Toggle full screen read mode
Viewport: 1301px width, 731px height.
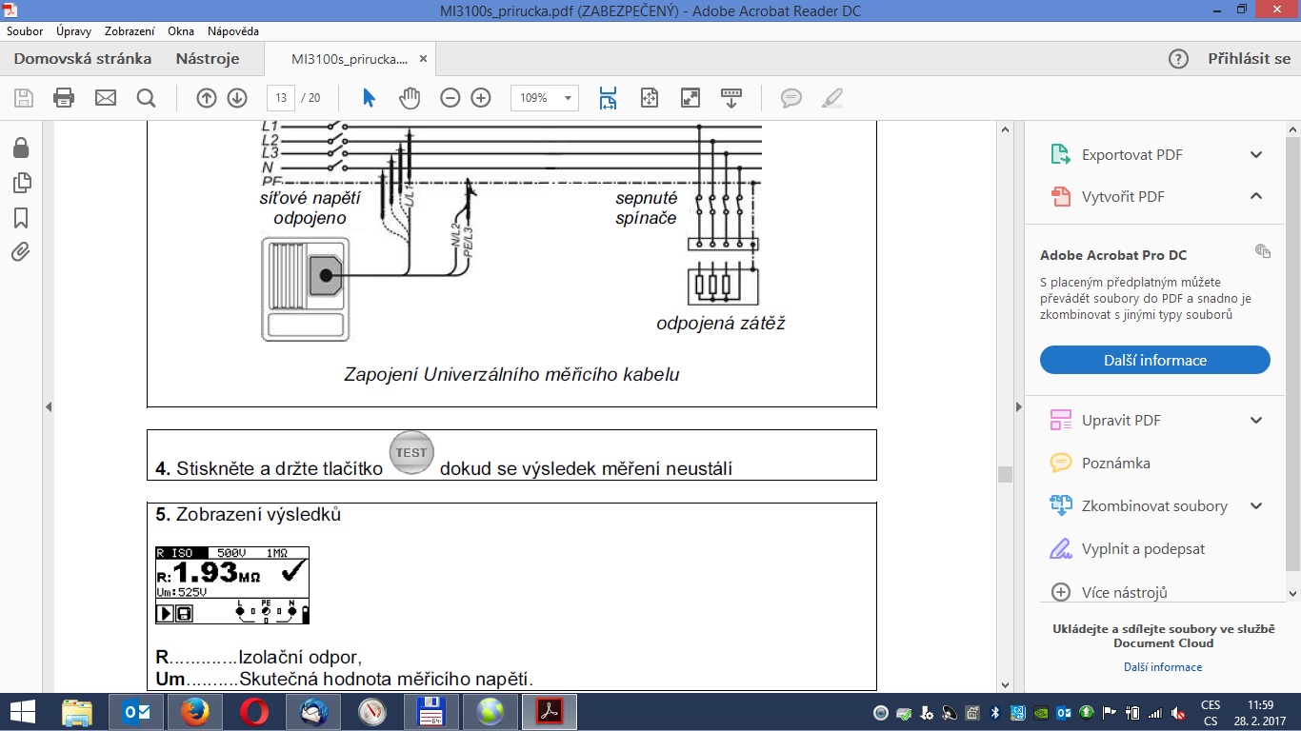tap(691, 98)
